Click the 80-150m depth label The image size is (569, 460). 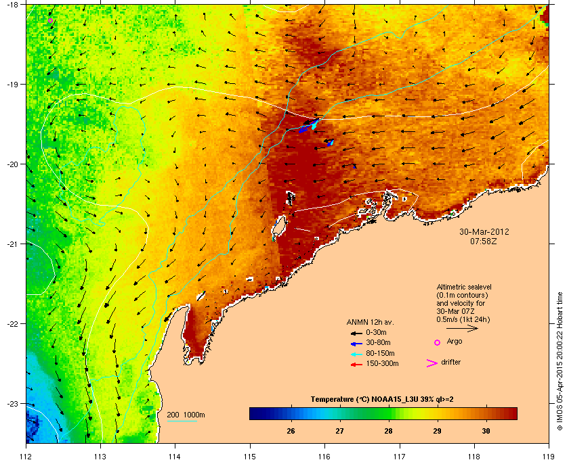click(x=380, y=353)
